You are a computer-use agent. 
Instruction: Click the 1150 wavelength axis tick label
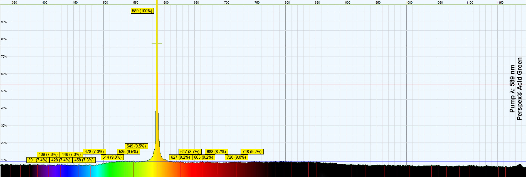[500, 3]
